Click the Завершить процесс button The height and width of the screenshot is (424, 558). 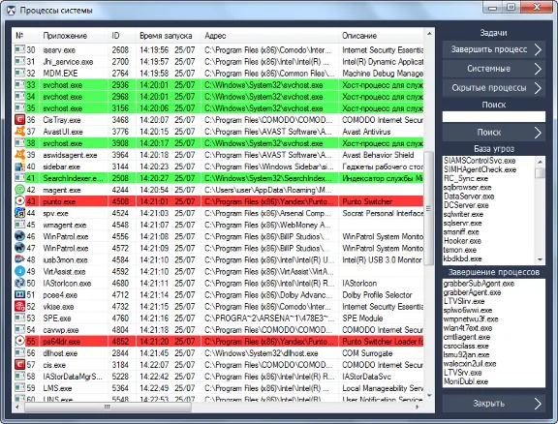(494, 49)
